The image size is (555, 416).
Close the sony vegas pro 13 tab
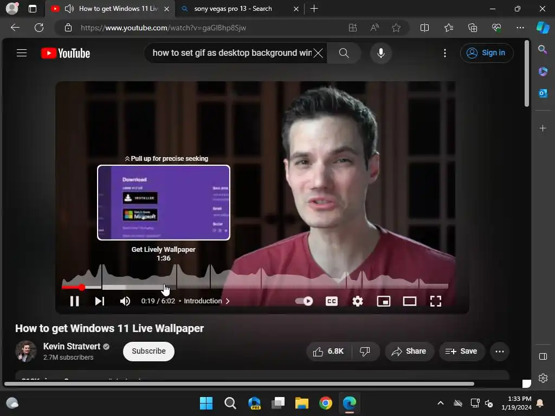(296, 9)
